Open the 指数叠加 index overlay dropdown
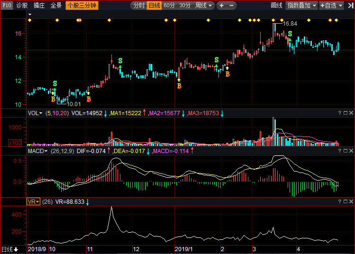Screen dimensions: 355x254 point(302,5)
